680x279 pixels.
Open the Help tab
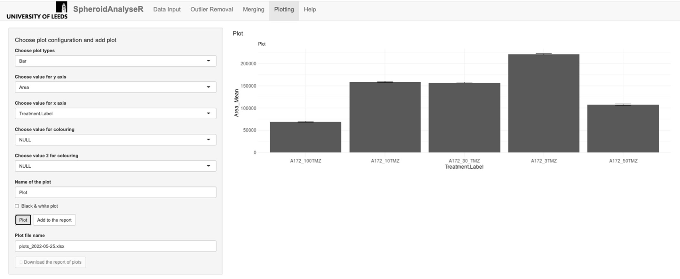click(x=310, y=10)
